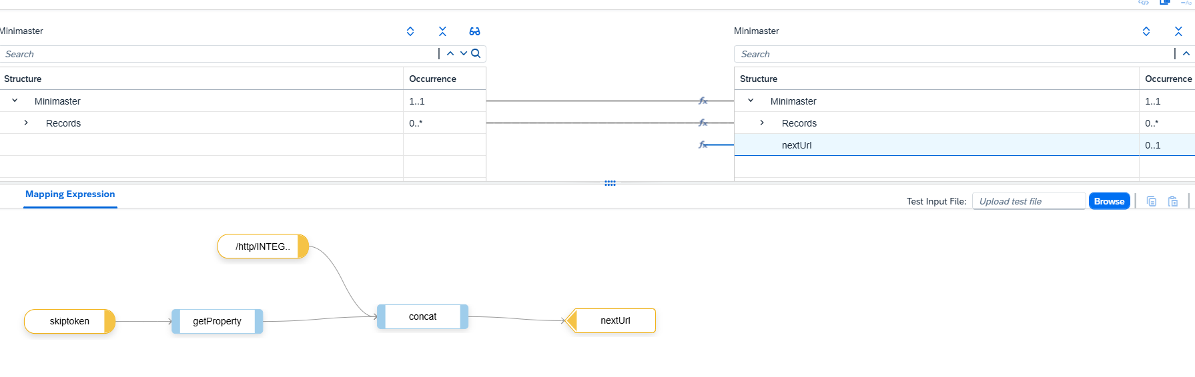
Task: Select source Minimaster root row
Action: 243,101
